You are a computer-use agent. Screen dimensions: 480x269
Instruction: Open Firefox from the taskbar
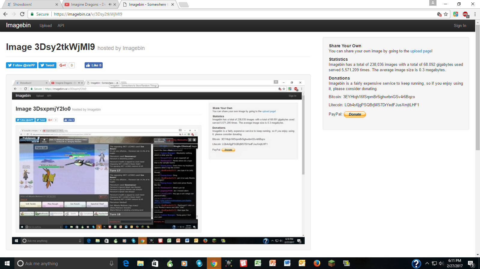coord(317,263)
